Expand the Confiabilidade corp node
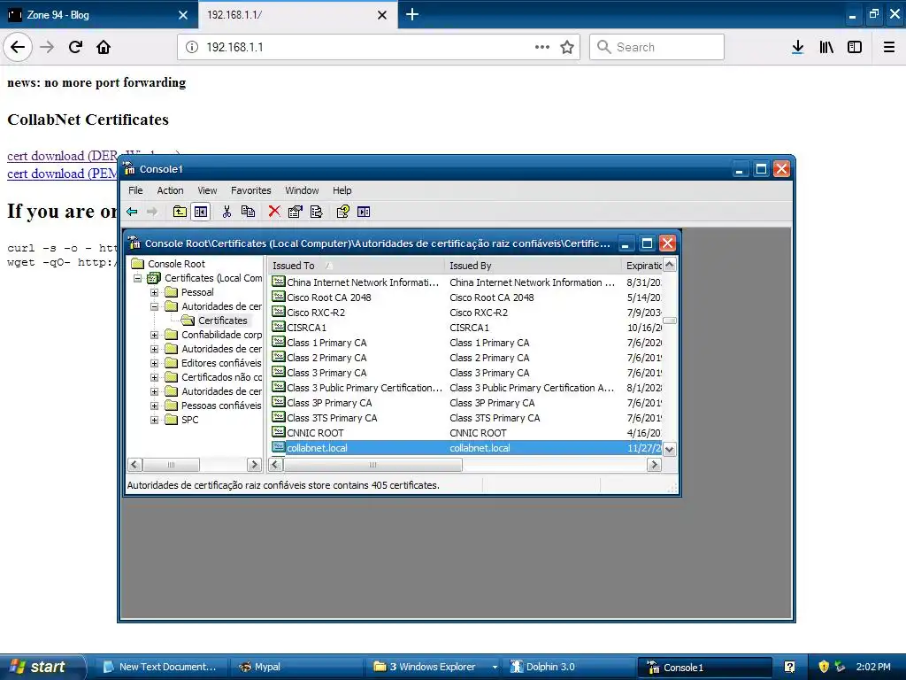906x680 pixels. tap(154, 335)
